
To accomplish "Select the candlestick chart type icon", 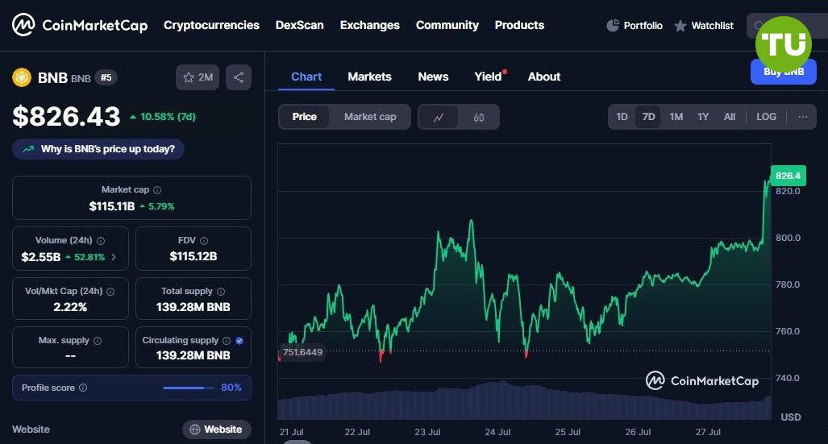I will (478, 117).
